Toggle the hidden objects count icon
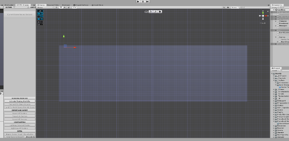289x141 pixels. 75,7
